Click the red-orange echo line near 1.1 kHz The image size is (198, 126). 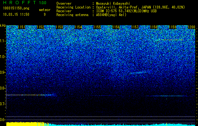pyautogui.click(x=170, y=40)
